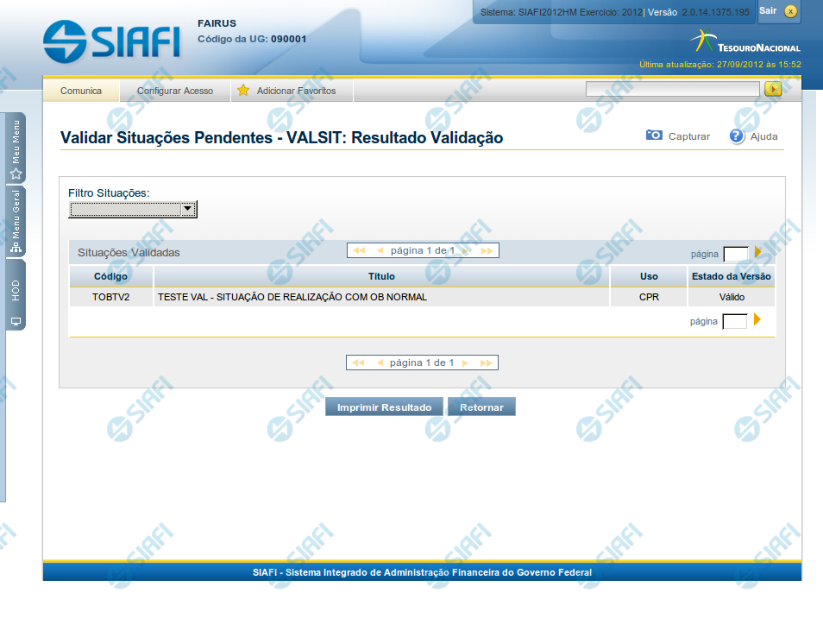Screen dimensions: 823x618
Task: Open the Configurar Acesso menu
Action: click(x=175, y=91)
